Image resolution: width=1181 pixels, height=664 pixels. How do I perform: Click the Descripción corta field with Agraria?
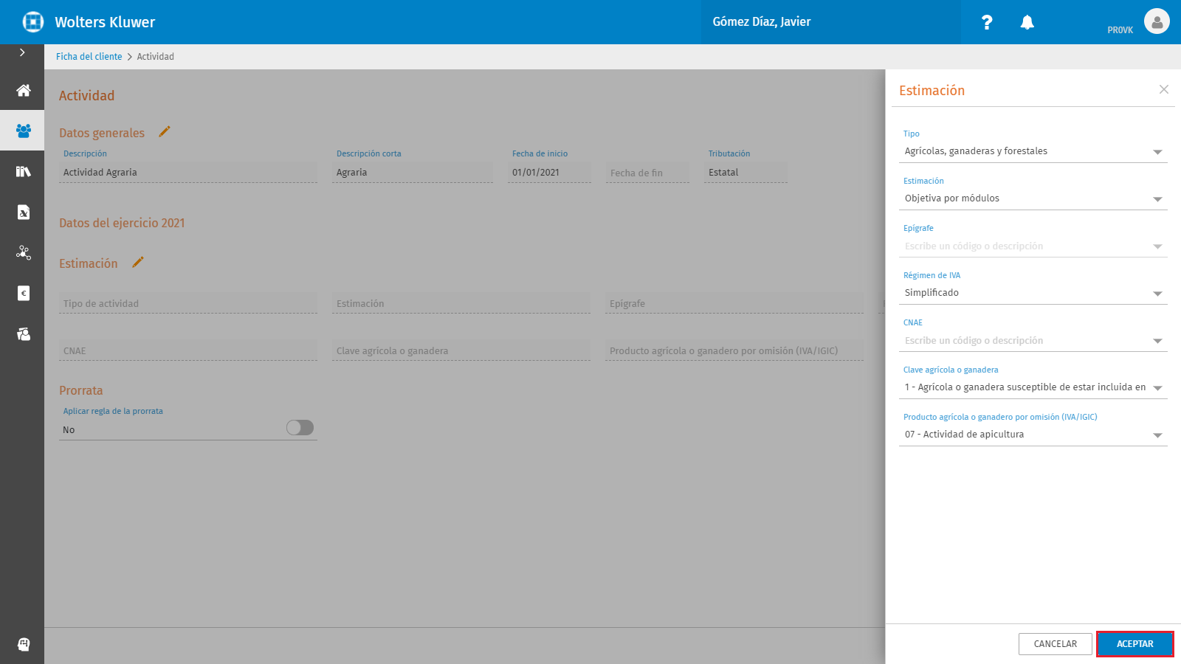tap(413, 173)
